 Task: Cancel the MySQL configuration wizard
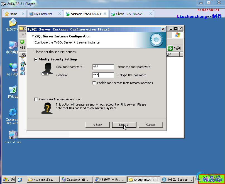(151, 125)
